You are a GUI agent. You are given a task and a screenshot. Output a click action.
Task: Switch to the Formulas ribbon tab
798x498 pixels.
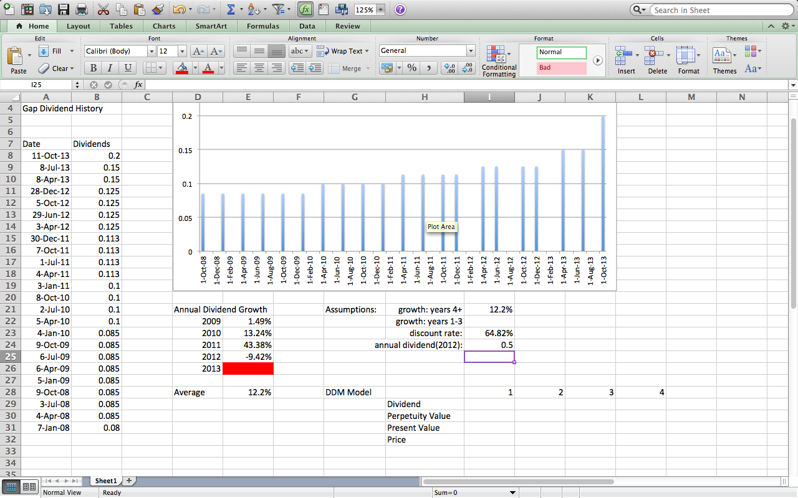point(263,26)
